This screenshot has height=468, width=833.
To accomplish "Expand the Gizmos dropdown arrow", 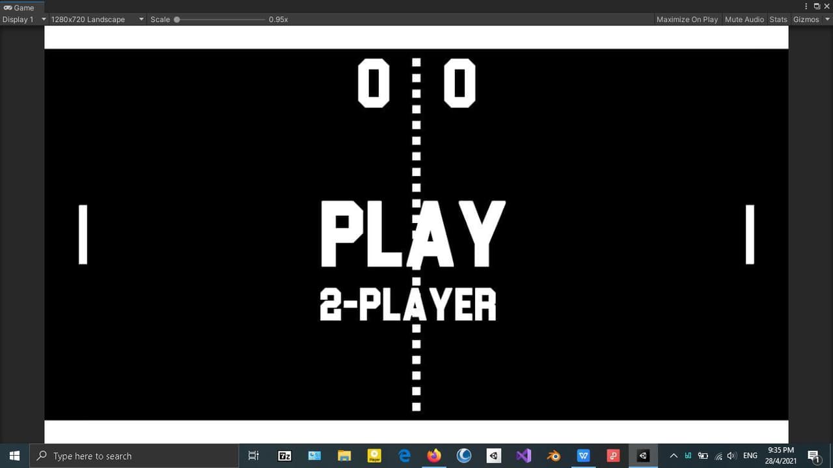I will (x=827, y=19).
